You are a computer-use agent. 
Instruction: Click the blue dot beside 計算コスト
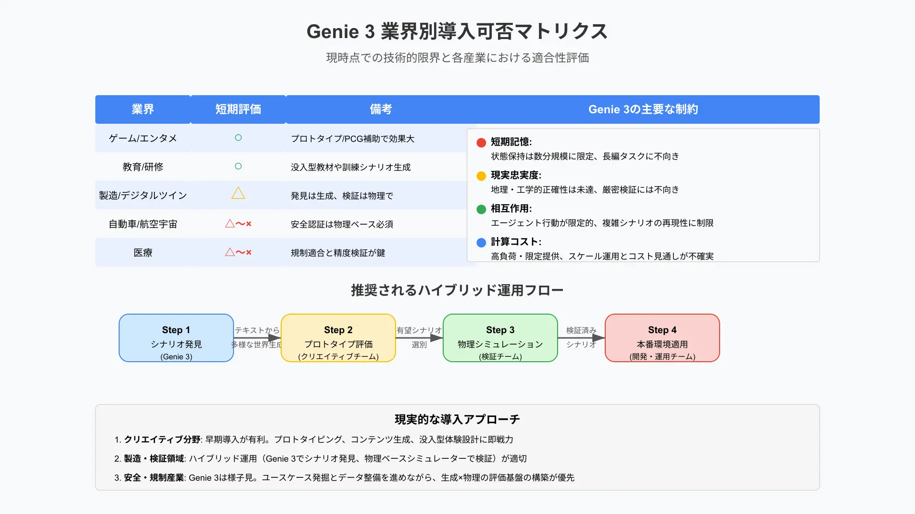[481, 243]
